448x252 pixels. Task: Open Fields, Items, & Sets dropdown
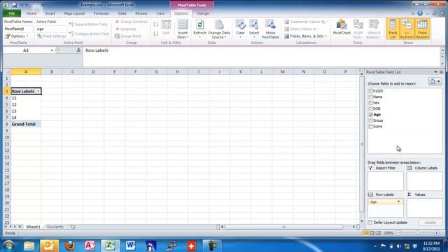tap(305, 36)
